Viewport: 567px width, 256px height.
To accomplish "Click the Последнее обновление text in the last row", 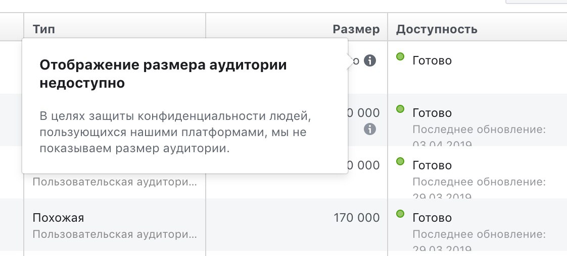I will pyautogui.click(x=479, y=234).
